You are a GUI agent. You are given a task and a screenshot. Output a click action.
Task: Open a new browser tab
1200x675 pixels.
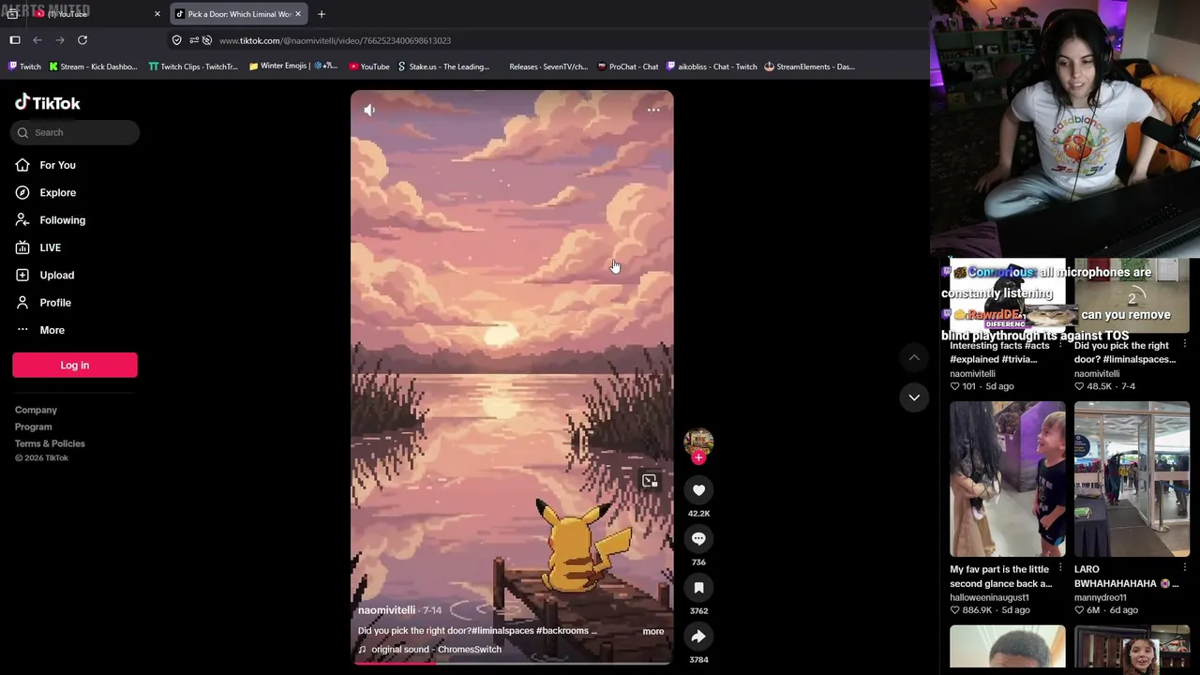click(x=322, y=14)
